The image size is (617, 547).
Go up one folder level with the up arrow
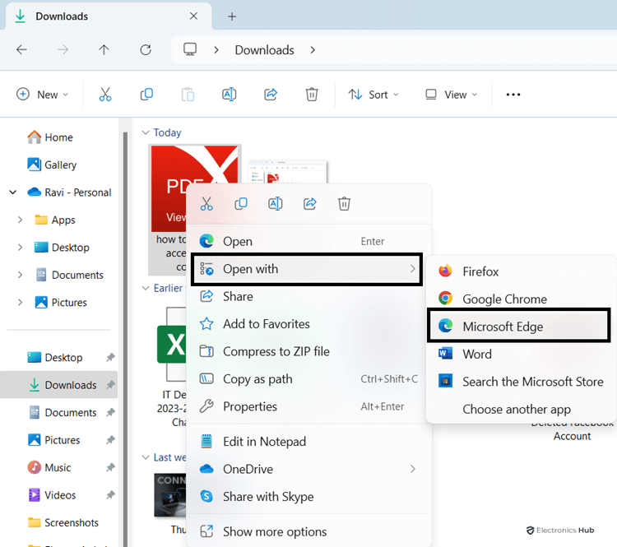(x=104, y=49)
